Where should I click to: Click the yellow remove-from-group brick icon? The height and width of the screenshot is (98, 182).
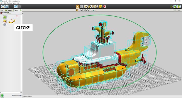(5, 21)
